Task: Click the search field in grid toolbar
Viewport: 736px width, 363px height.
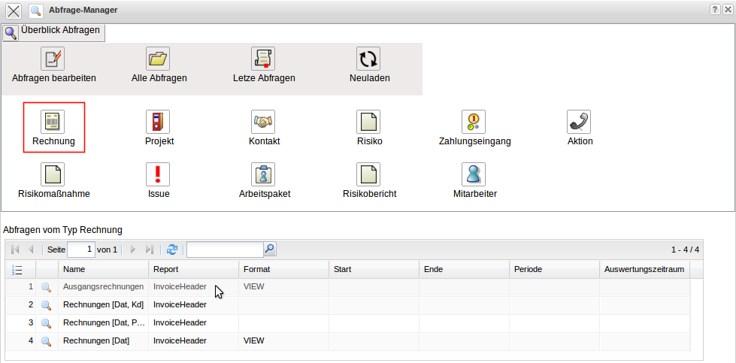Action: [225, 249]
